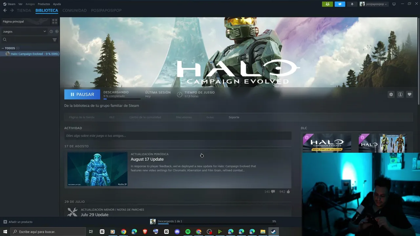This screenshot has width=420, height=236.
Task: Open the Productos menu
Action: click(44, 4)
